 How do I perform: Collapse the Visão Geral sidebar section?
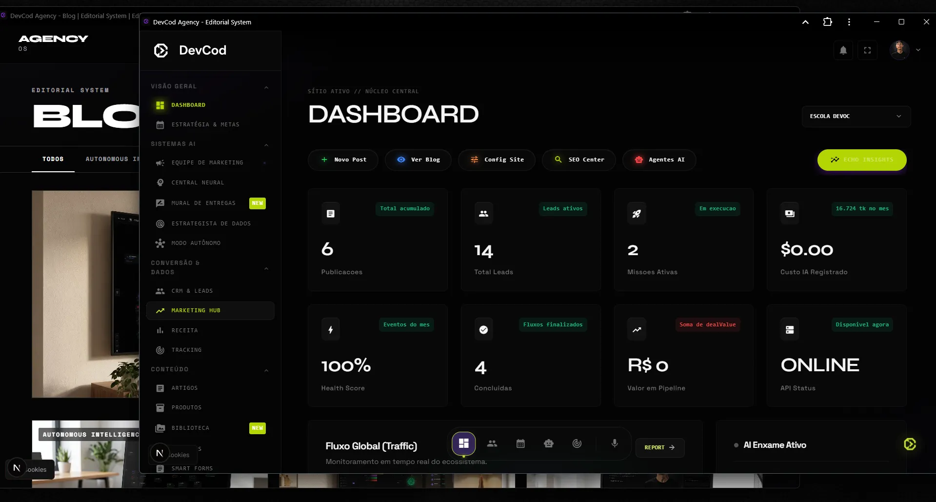[x=266, y=87]
